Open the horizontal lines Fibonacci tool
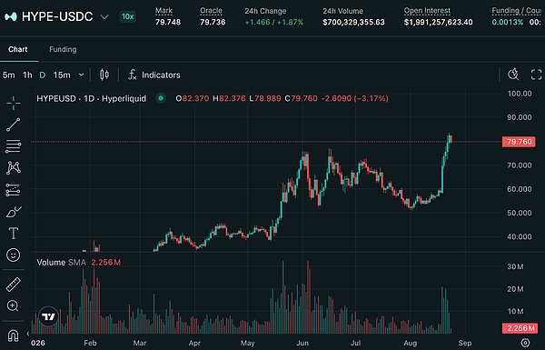 click(x=14, y=146)
